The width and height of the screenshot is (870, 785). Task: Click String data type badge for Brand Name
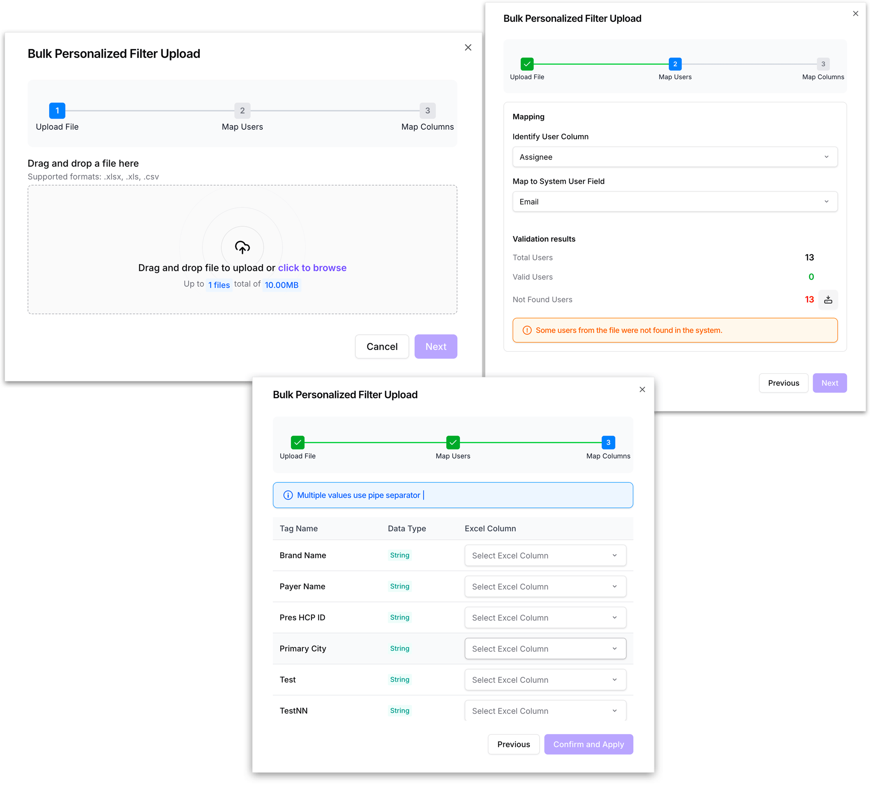399,556
